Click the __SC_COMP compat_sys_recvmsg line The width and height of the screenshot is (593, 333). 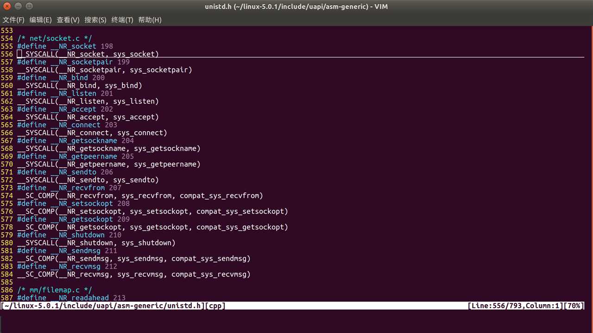(134, 274)
